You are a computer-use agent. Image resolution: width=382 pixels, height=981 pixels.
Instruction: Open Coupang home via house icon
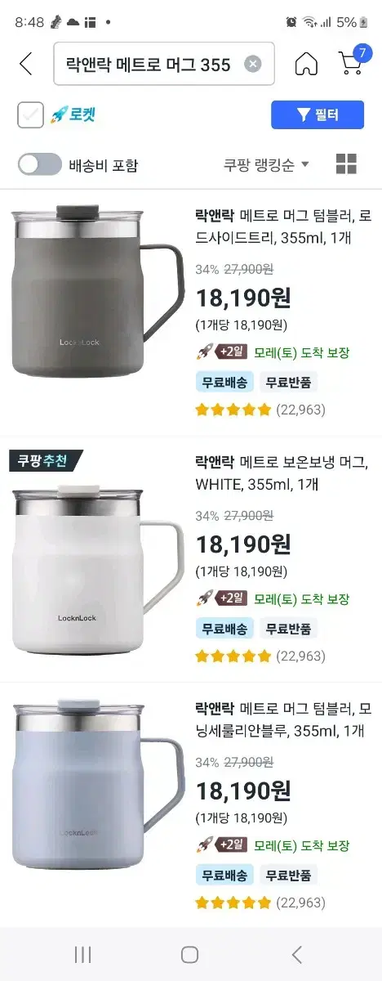[x=306, y=64]
